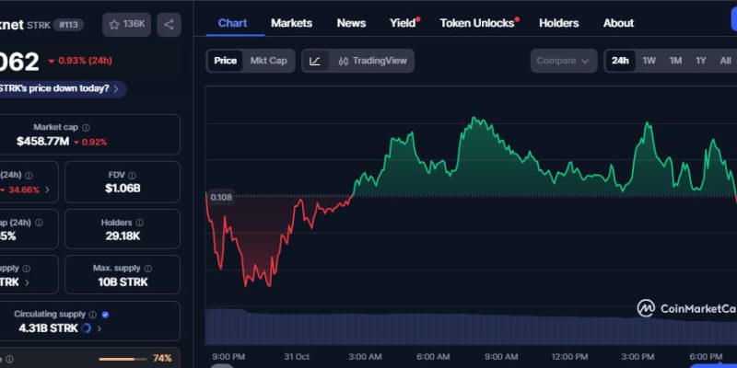Image resolution: width=737 pixels, height=368 pixels.
Task: Select the 1Y time range
Action: [x=700, y=61]
